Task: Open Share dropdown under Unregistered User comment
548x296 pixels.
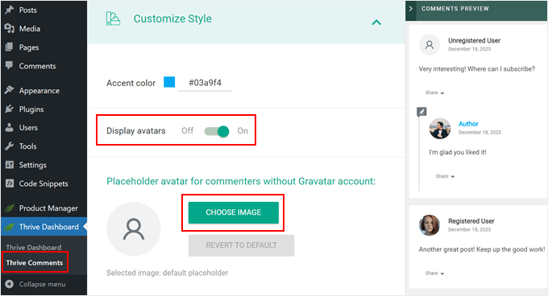Action: pos(434,92)
